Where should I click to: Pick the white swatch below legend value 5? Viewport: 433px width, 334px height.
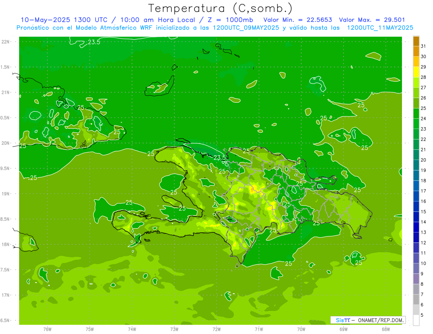coord(416,320)
